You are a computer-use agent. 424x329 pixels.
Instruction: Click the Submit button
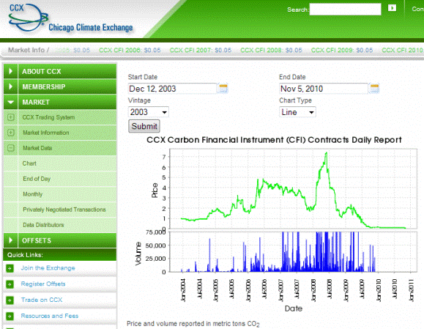[144, 126]
